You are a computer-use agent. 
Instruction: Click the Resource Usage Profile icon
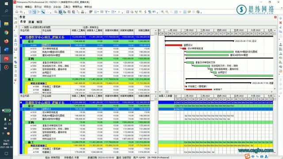73,12
